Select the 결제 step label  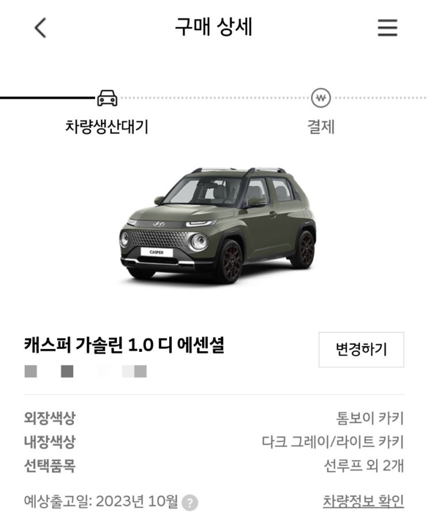321,127
